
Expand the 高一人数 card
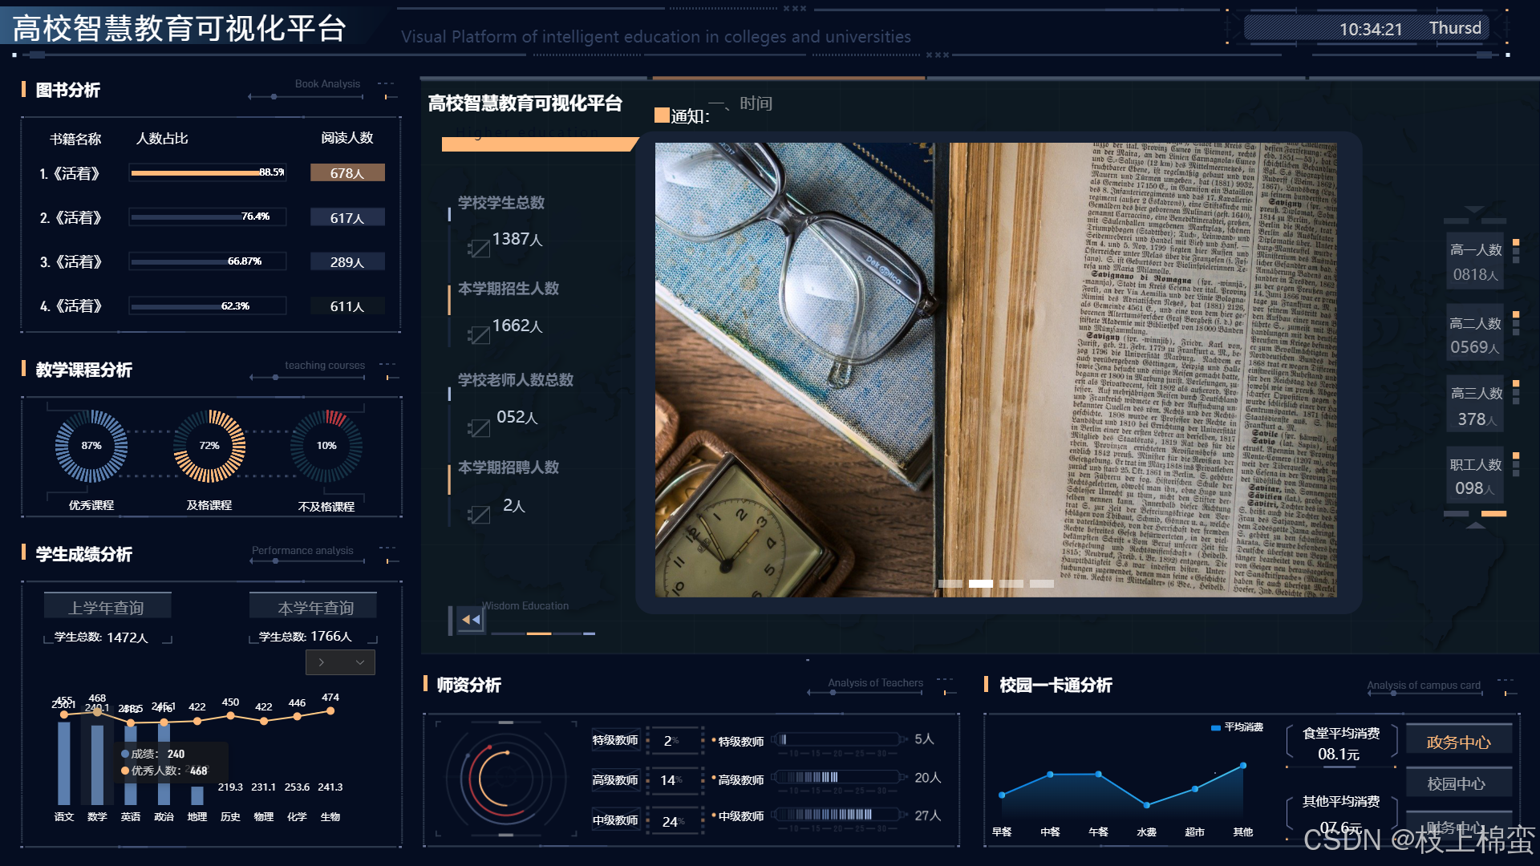point(1475,261)
